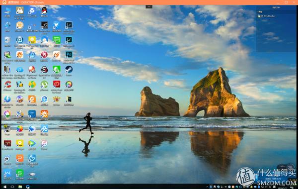The width and height of the screenshot is (298, 189).
Task: Launch the orange WPS Presentation P icon
Action: 19,160
